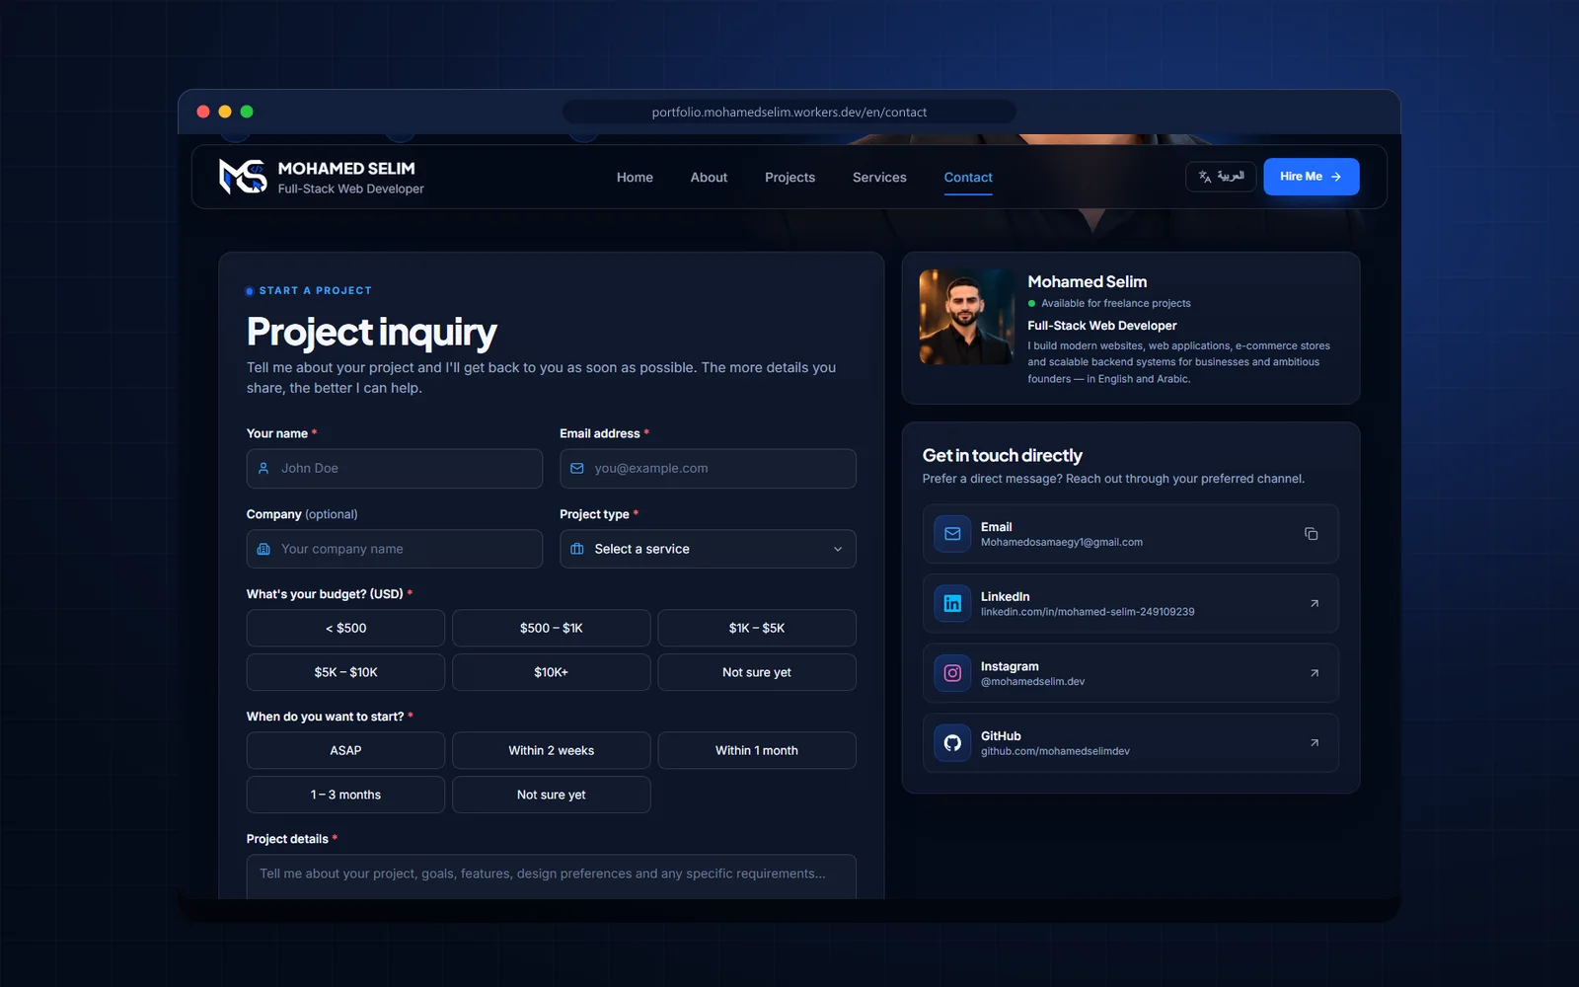
Task: Select 1 – 3 months start time
Action: tap(345, 795)
